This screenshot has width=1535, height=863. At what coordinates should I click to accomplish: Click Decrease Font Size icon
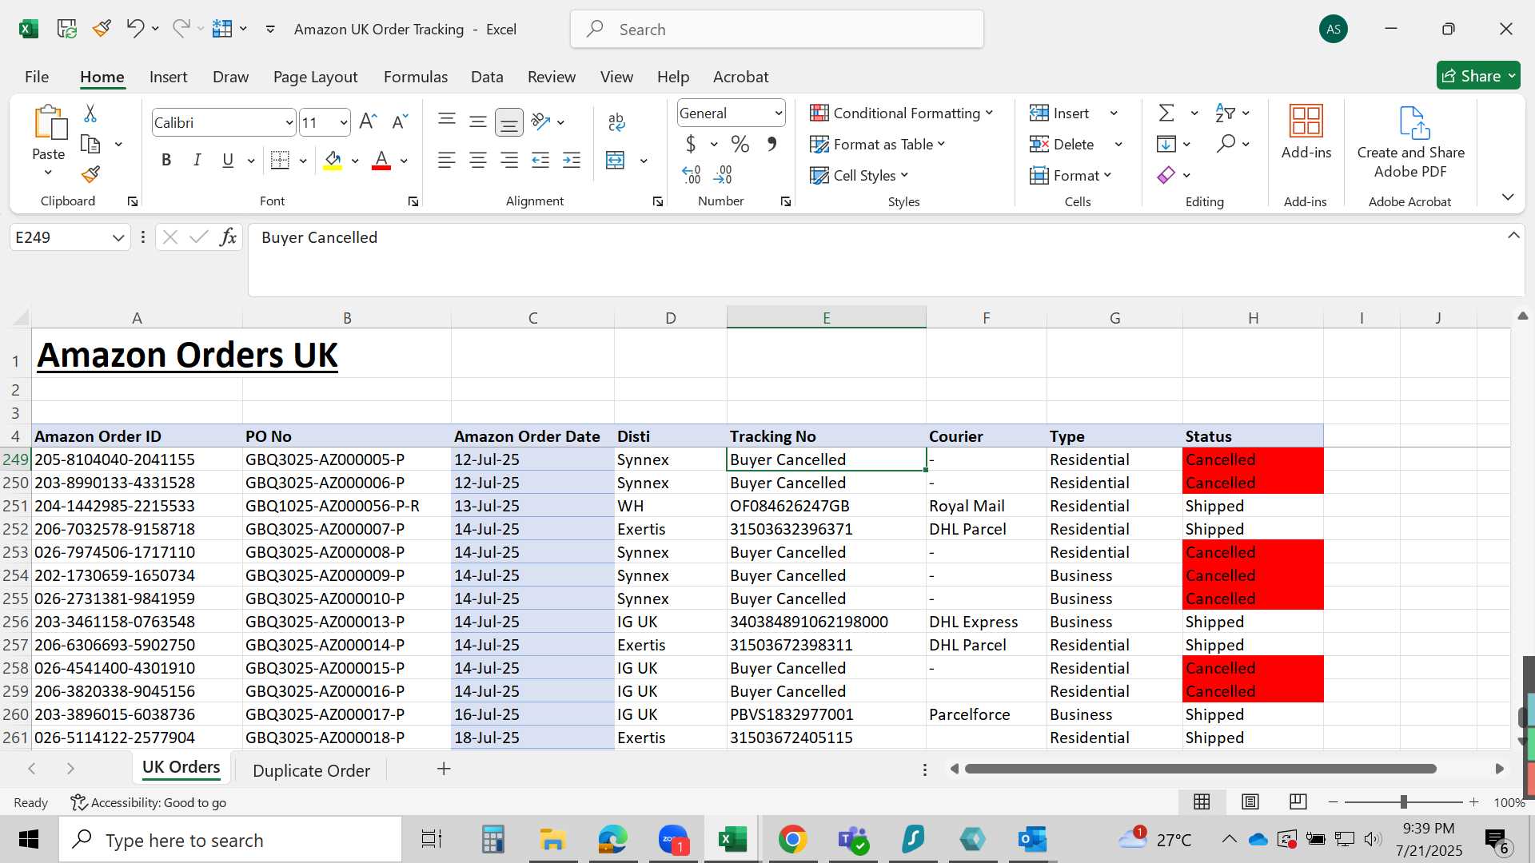pos(400,121)
